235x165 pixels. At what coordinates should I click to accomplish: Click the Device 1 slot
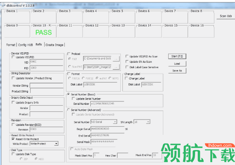pos(17,17)
